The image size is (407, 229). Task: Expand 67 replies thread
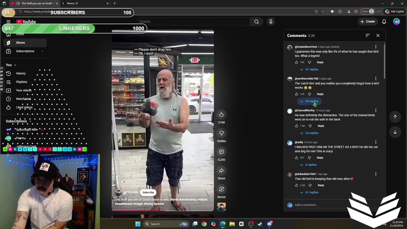(309, 69)
